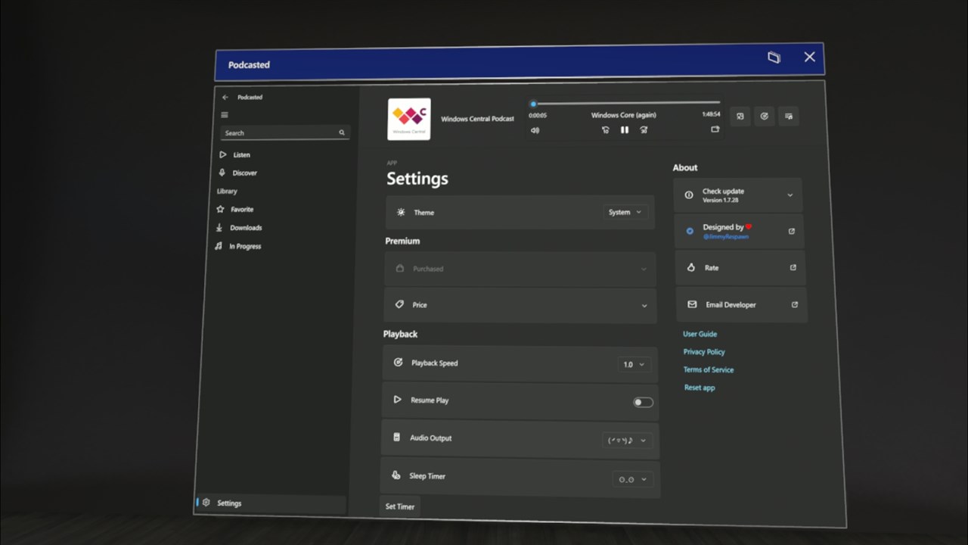
Task: Select Settings at sidebar bottom
Action: click(271, 503)
